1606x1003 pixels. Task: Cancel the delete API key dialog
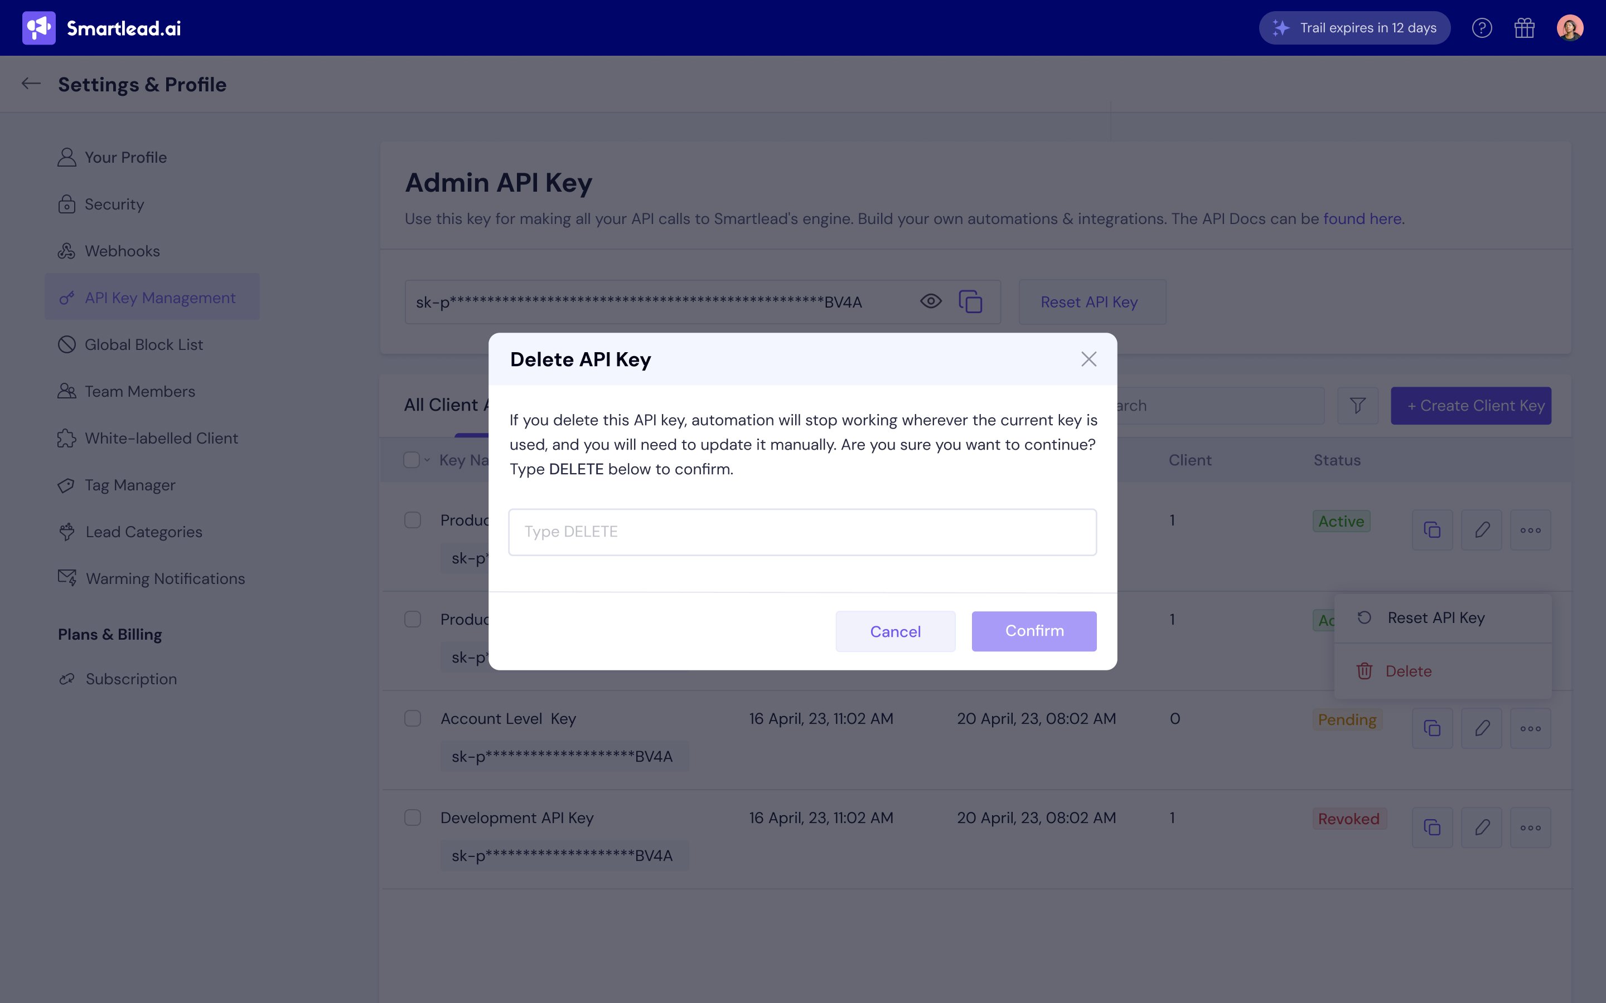point(895,631)
